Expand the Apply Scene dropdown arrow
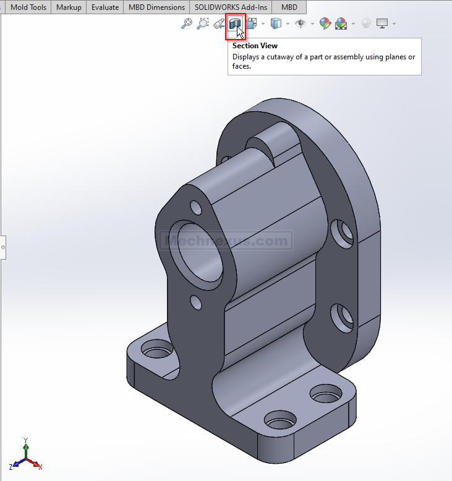Image resolution: width=452 pixels, height=481 pixels. (x=353, y=24)
